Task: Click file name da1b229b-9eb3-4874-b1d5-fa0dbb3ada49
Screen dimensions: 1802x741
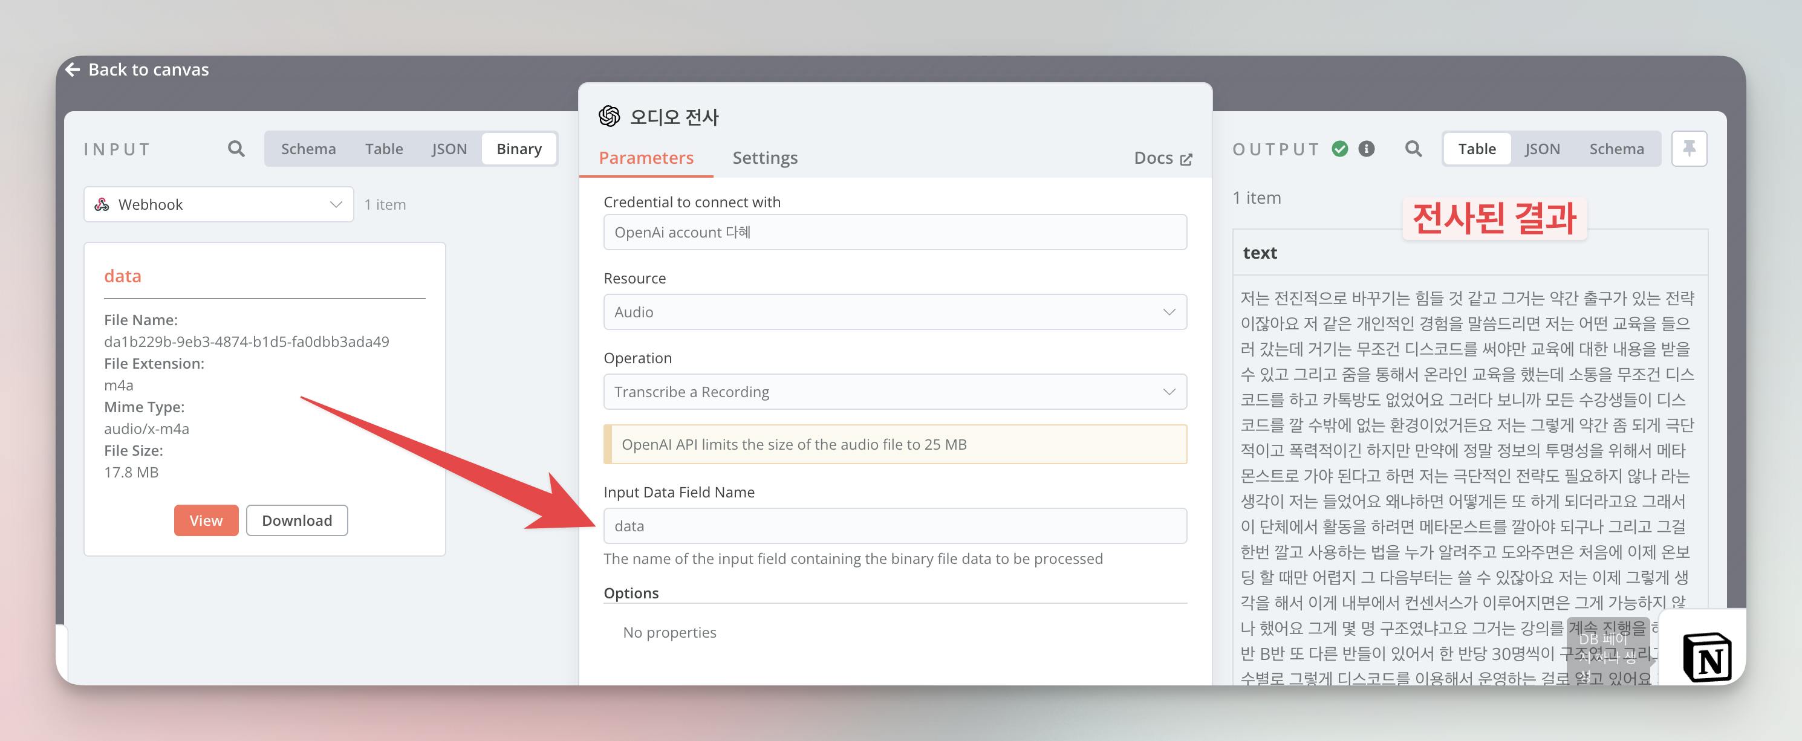Action: pyautogui.click(x=246, y=342)
